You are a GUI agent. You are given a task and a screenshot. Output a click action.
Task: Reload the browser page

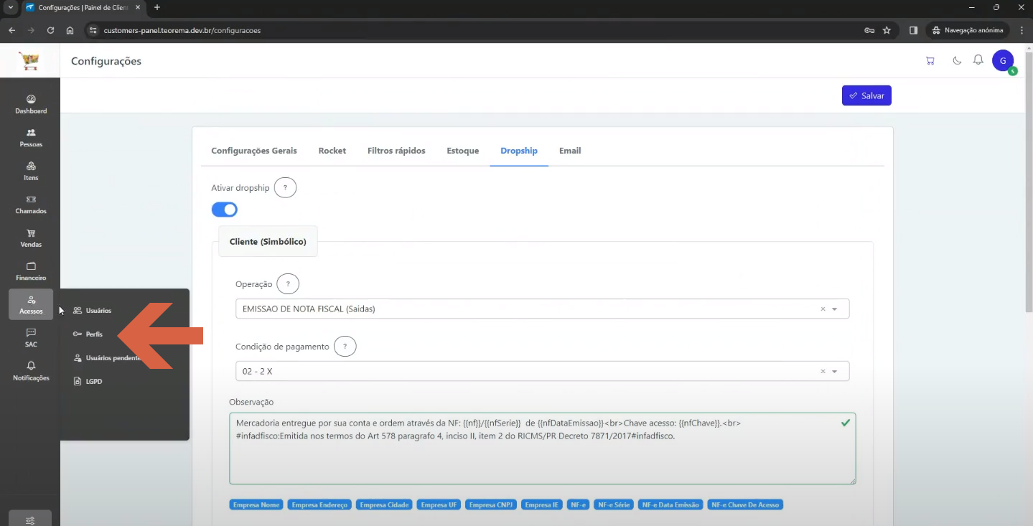tap(50, 30)
